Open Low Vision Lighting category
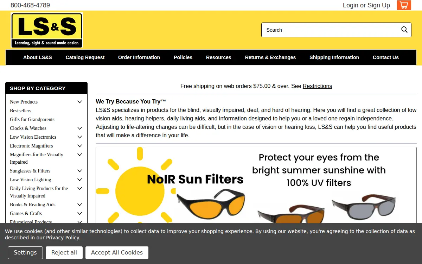 pyautogui.click(x=30, y=180)
